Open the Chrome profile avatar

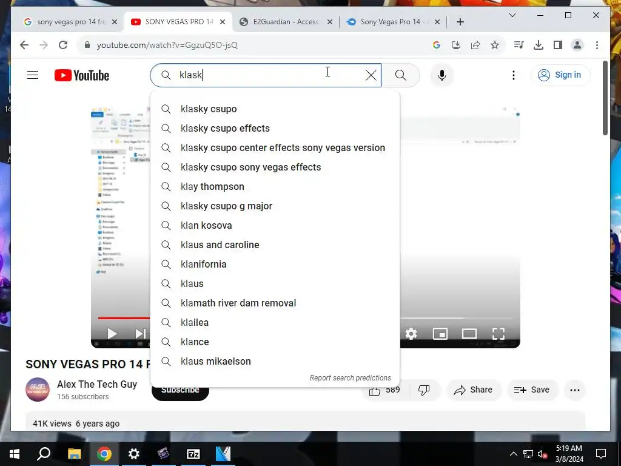click(577, 45)
